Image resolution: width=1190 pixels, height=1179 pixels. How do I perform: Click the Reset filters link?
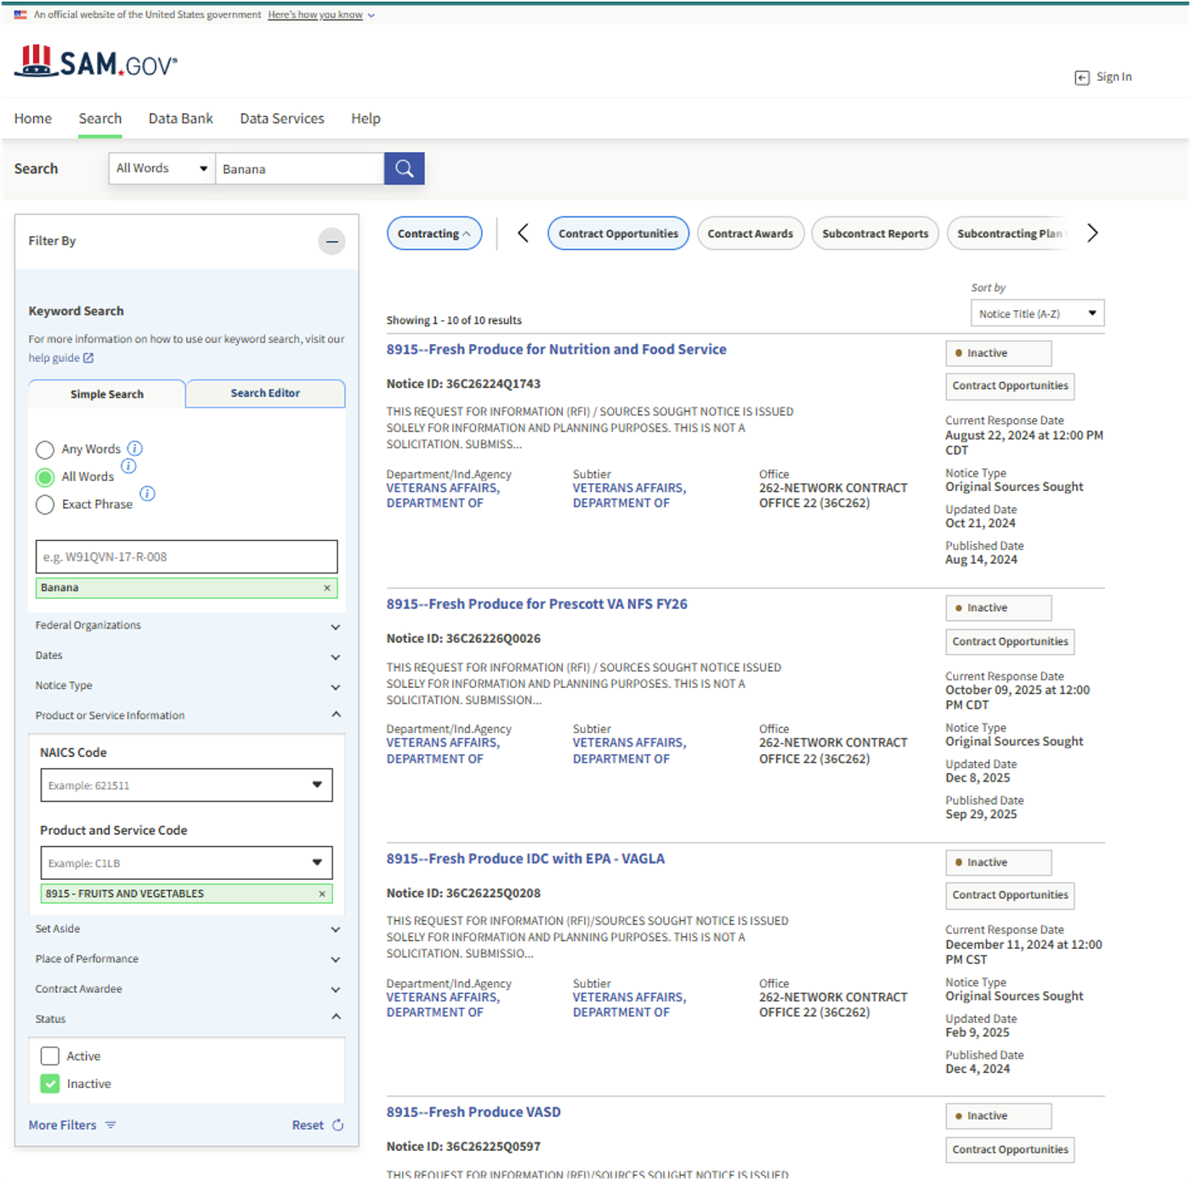click(x=308, y=1125)
